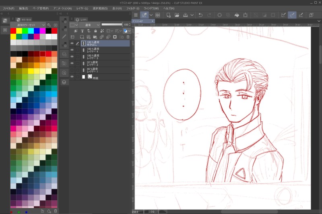Viewport: 322px width, 214px height.
Task: Open the 通常 blend mode dropdown
Action: 90,25
